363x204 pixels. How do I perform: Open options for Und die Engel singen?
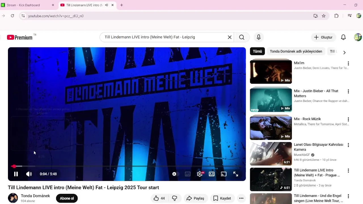click(348, 196)
